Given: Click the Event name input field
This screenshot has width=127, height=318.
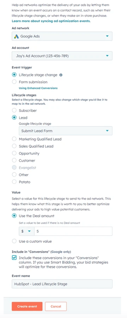Looking at the screenshot, I should point(62,284).
